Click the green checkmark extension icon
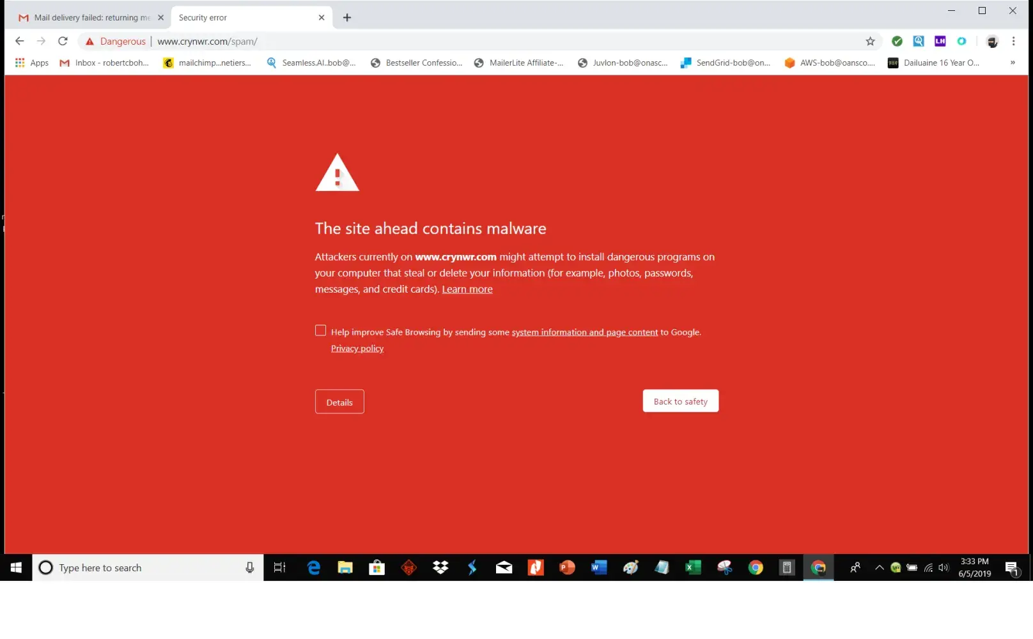Viewport: 1033px width, 639px height. click(x=897, y=41)
